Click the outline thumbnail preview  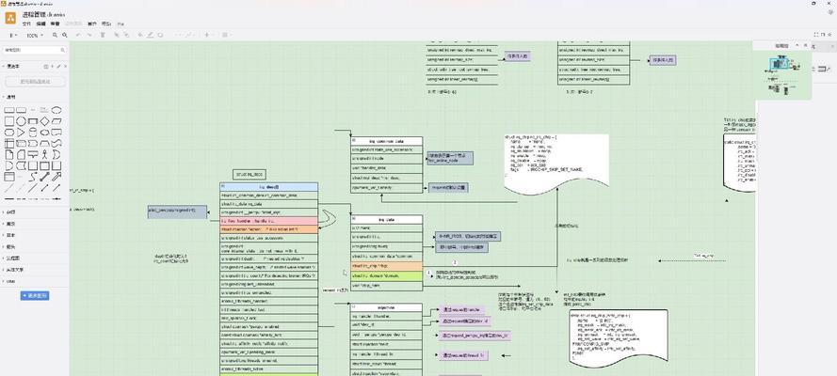[782, 74]
